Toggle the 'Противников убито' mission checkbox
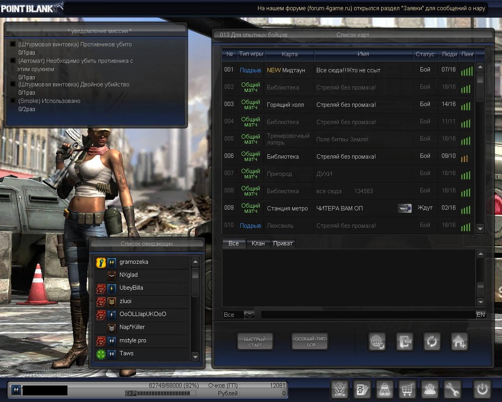 point(13,44)
